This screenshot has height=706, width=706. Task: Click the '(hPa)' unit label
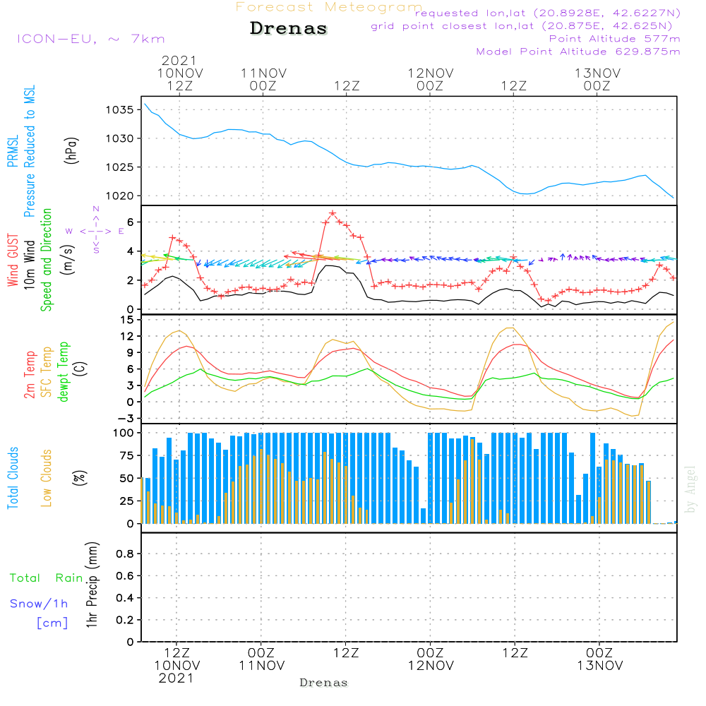coord(71,150)
